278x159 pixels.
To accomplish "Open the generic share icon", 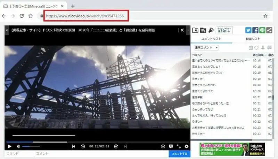I will (269, 30).
